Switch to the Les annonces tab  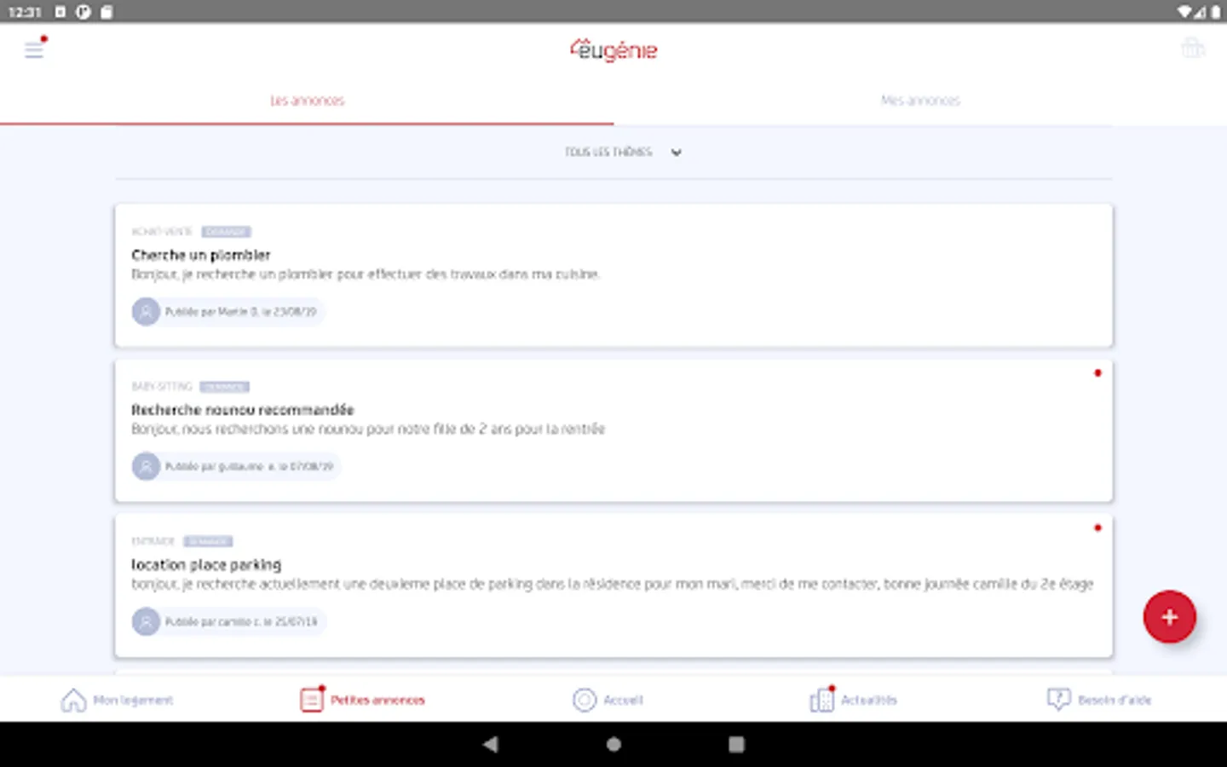pyautogui.click(x=307, y=101)
